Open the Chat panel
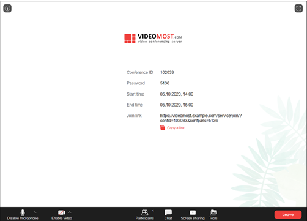The image size is (307, 221). point(168,215)
